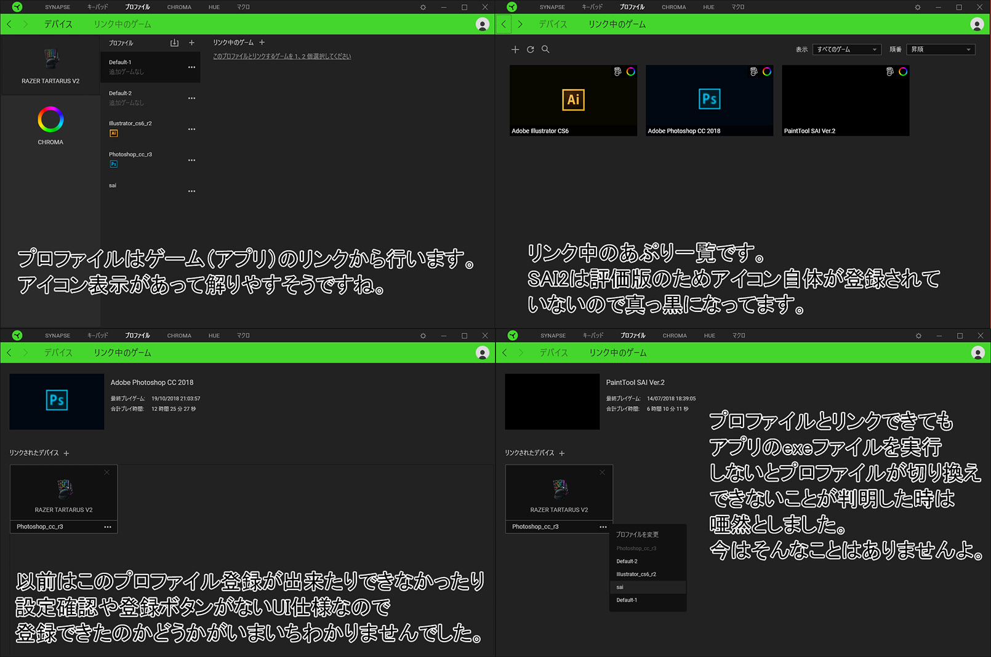The width and height of the screenshot is (991, 657).
Task: Open デバイス subtab in the profile list window
Action: click(x=58, y=24)
